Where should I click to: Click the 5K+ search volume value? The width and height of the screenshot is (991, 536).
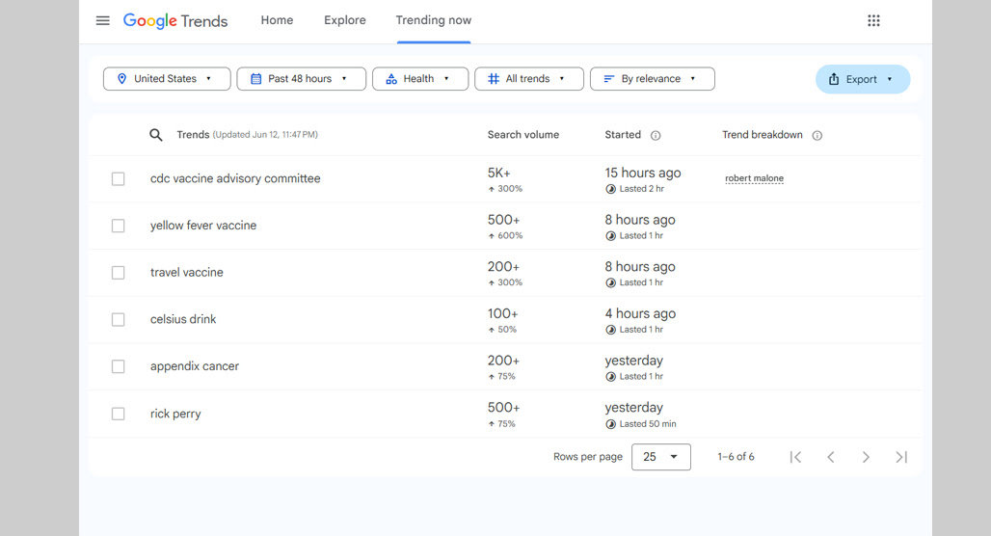[x=498, y=173]
